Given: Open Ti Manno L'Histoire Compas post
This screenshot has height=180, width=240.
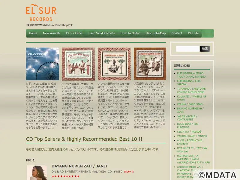Looking at the screenshot, I should click(191, 90).
